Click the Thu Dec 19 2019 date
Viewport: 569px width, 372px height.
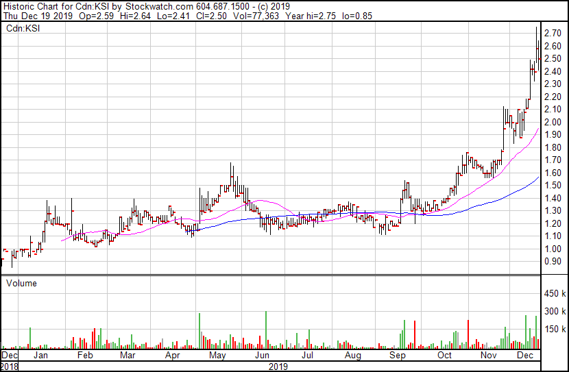pyautogui.click(x=38, y=16)
